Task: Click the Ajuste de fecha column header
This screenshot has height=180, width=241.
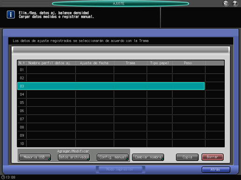Action: [95, 63]
